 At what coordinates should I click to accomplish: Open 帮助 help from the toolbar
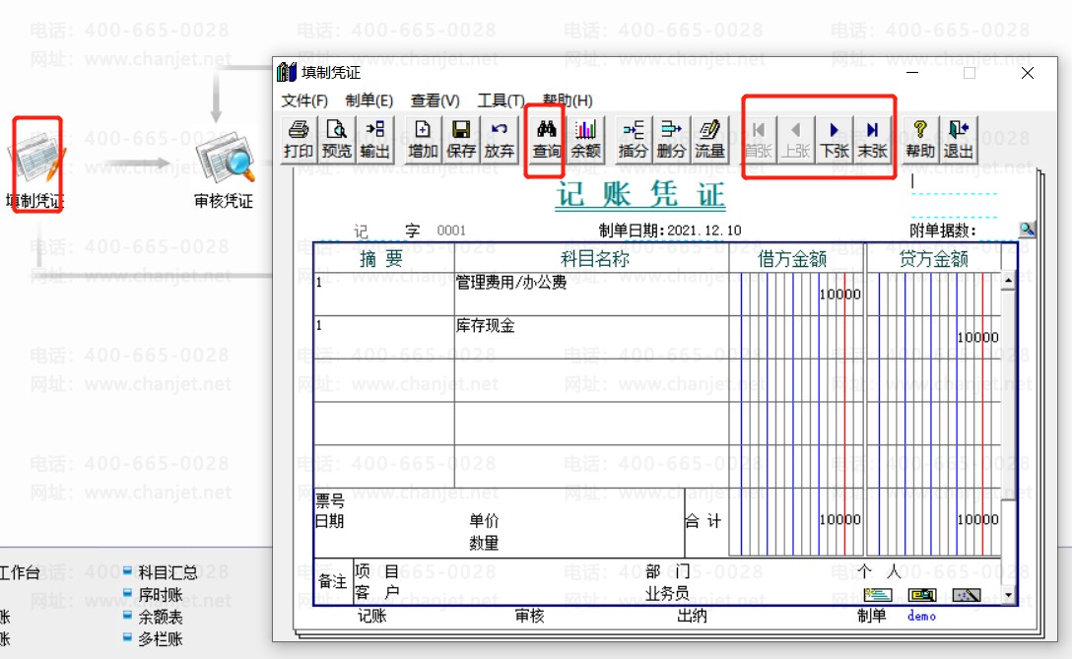click(x=920, y=140)
